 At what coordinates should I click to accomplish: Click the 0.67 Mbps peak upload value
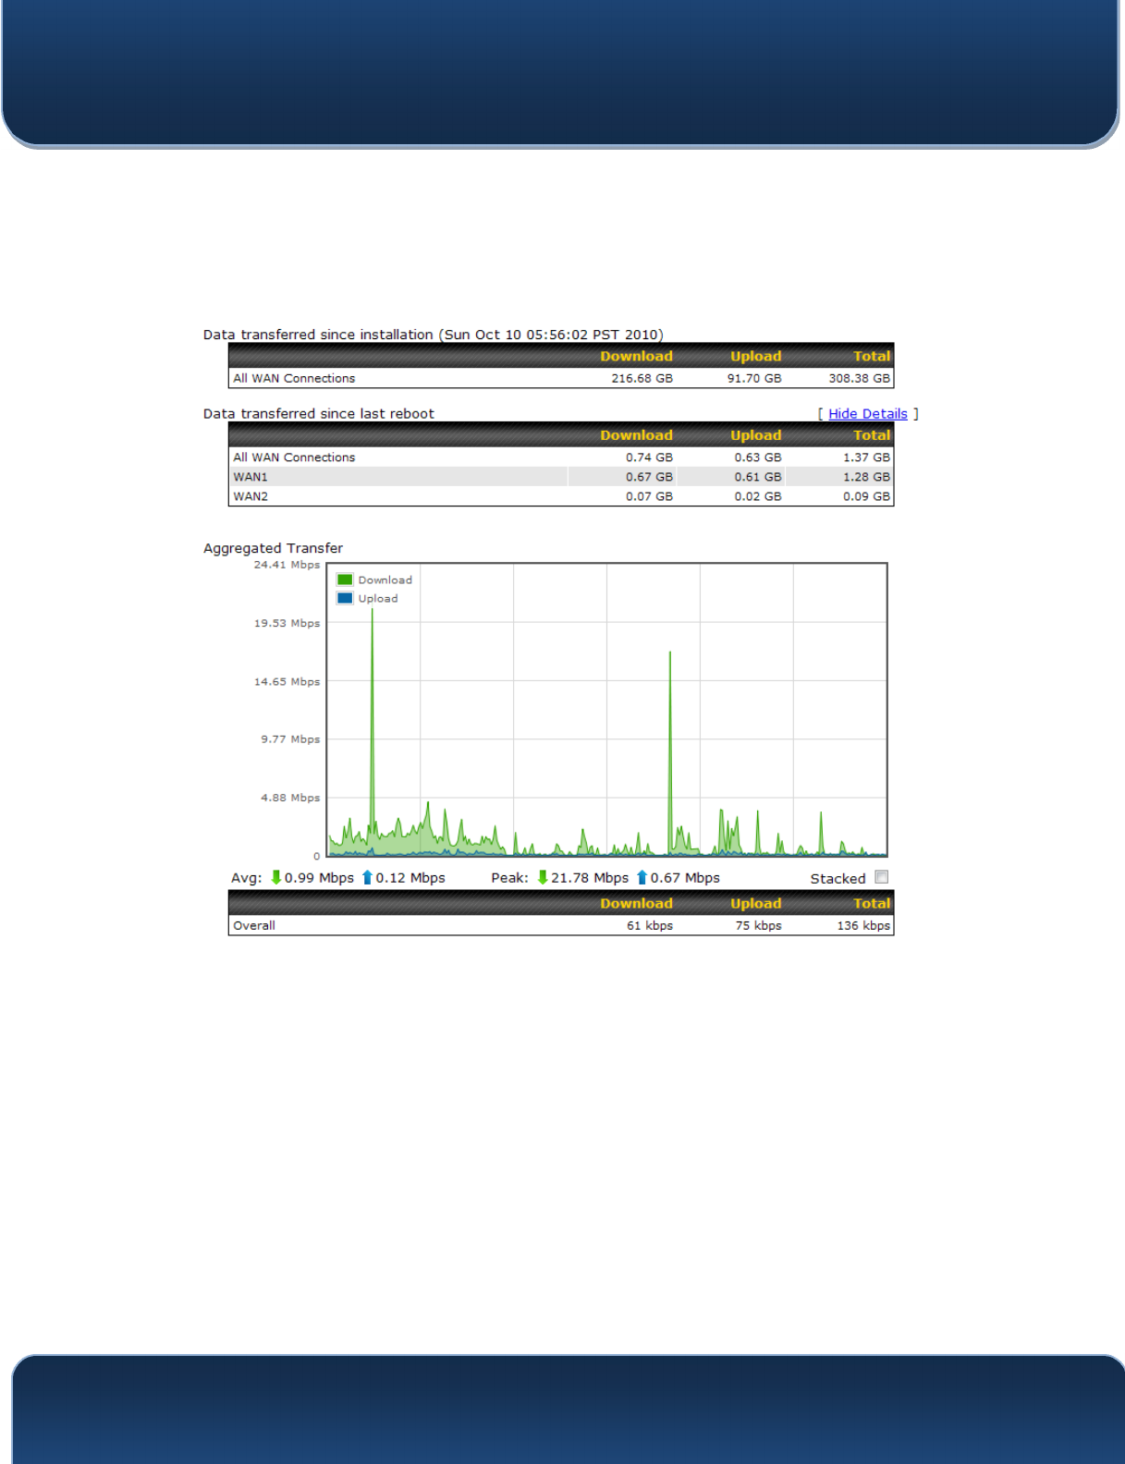[685, 878]
